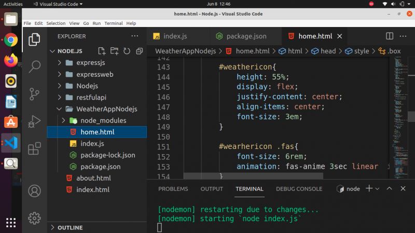
Task: Add a new terminal with plus icon
Action: 369,188
